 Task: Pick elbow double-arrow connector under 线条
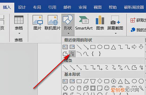tap(100, 68)
